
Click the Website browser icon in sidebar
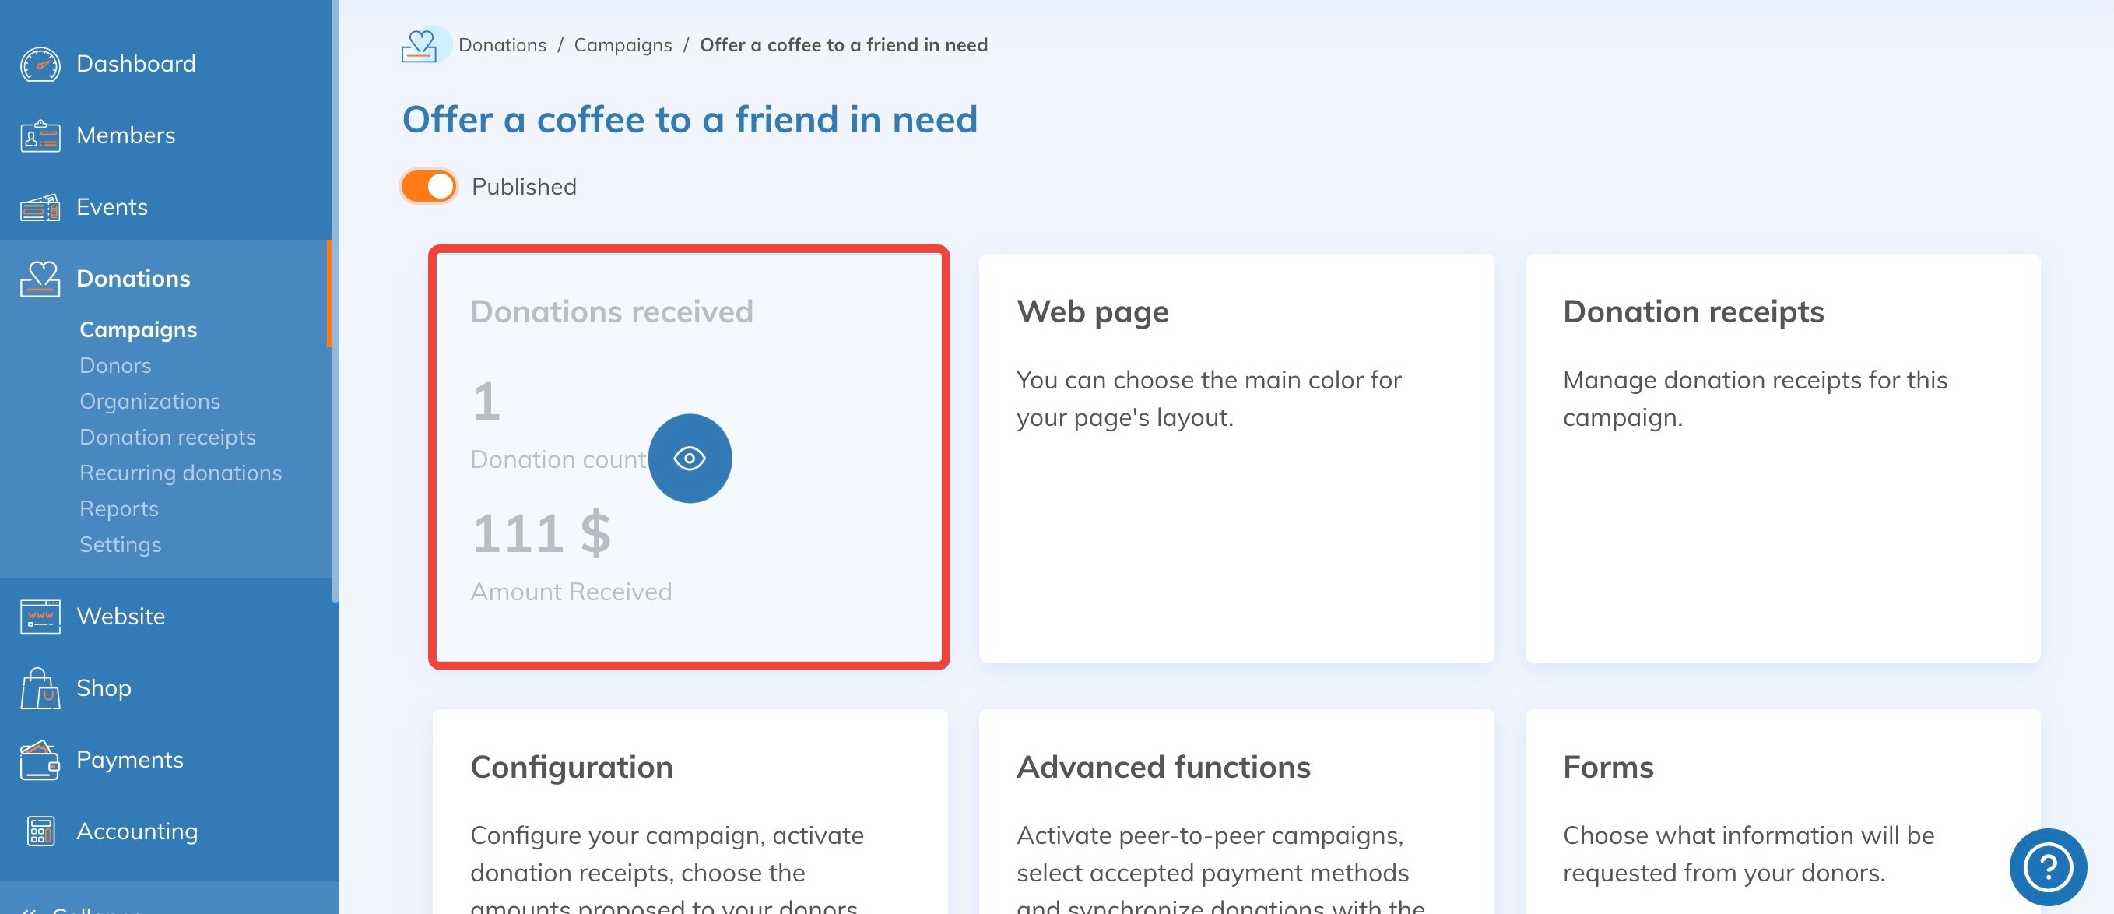coord(40,617)
